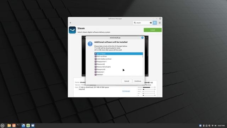
Task: Click the star rating next to 4.2
Action: point(147,82)
